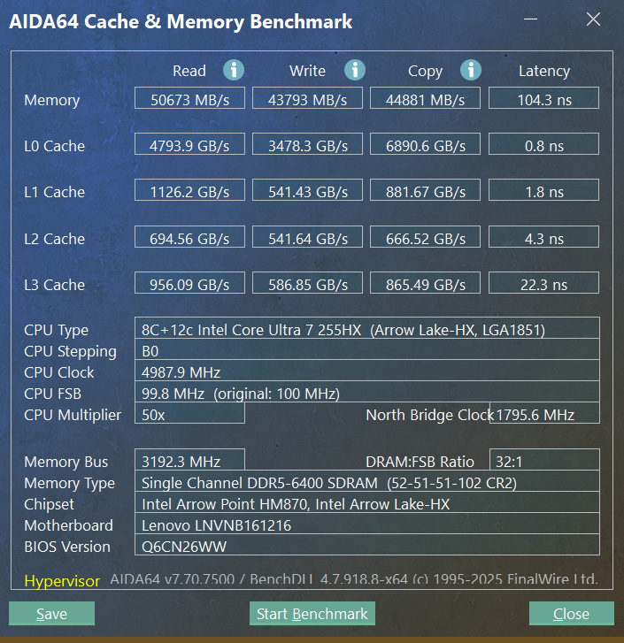Image resolution: width=624 pixels, height=643 pixels.
Task: Click the Read info icon
Action: tap(234, 70)
